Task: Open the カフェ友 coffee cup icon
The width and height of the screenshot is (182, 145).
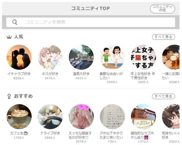Action: coord(19,117)
